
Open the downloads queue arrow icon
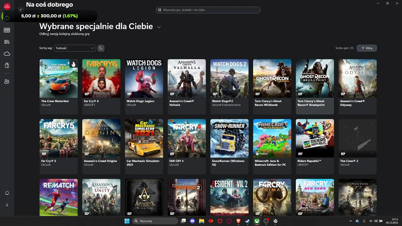7,204
